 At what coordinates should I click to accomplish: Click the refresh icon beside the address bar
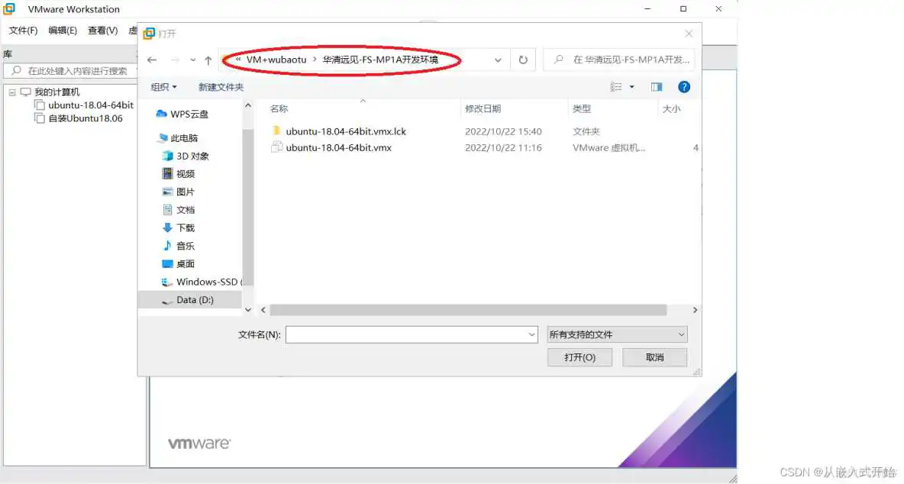click(521, 60)
